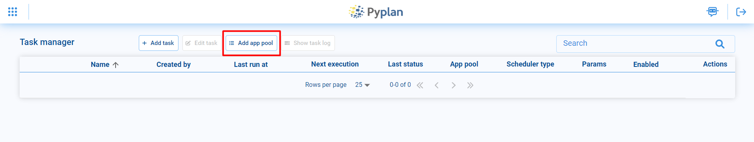Go to last page arrow

coord(470,85)
